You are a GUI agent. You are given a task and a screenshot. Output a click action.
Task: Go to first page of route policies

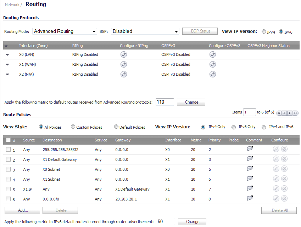click(279, 113)
